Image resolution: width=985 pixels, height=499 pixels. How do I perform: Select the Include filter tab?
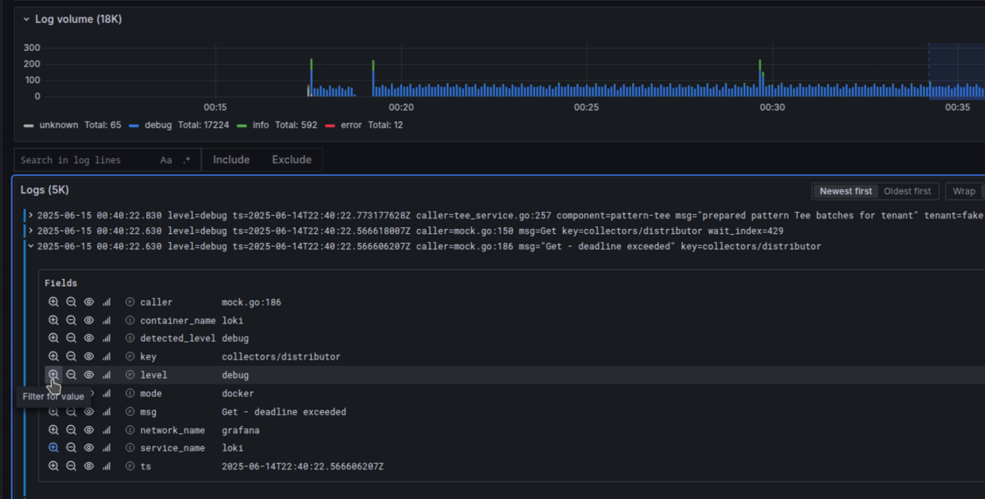pos(231,160)
